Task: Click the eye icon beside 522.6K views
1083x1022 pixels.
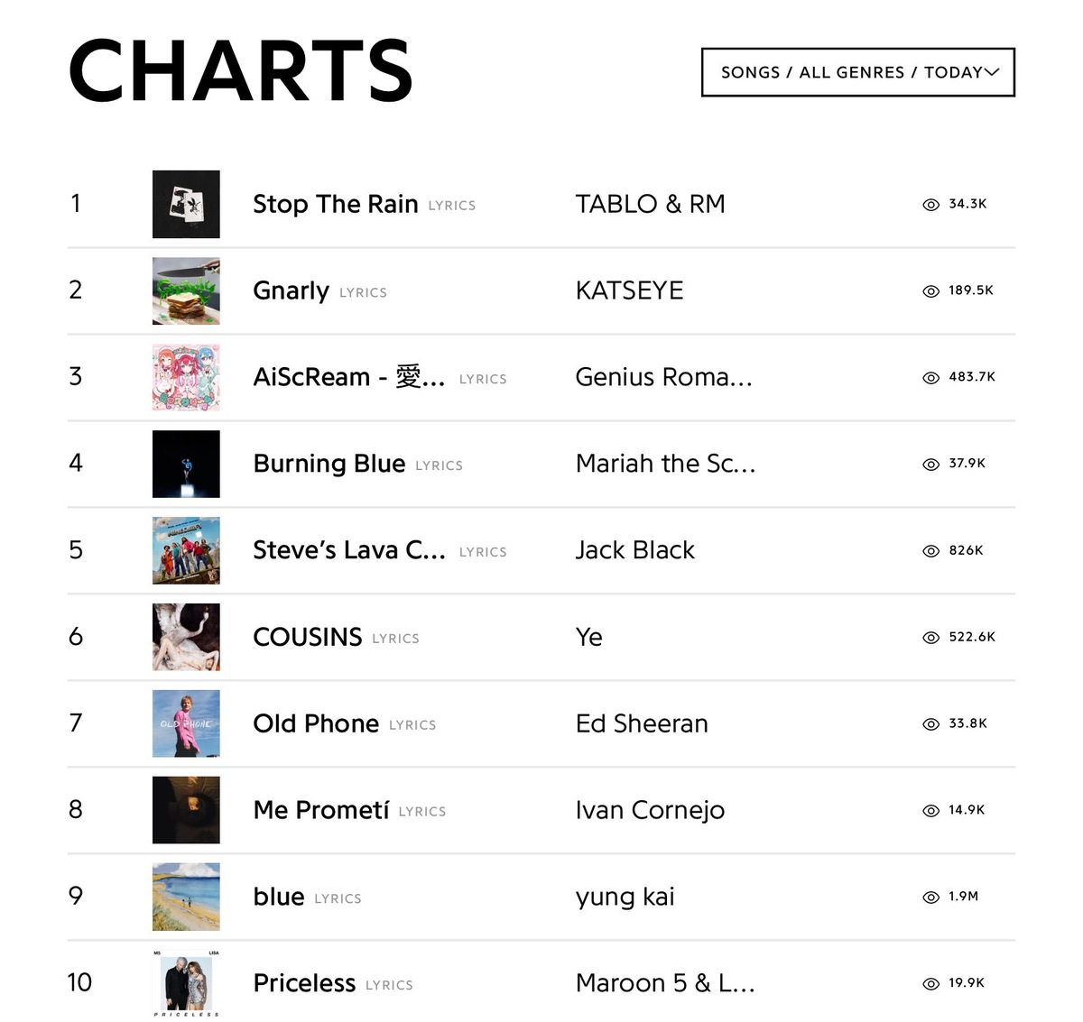Action: [931, 638]
